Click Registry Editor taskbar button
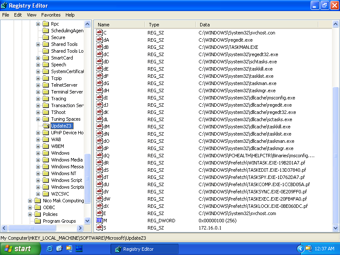The width and height of the screenshot is (340, 255). [x=144, y=249]
